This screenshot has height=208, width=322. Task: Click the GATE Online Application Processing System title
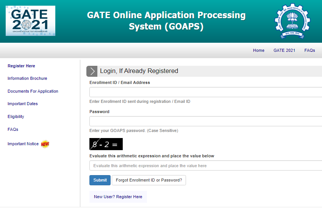click(166, 21)
